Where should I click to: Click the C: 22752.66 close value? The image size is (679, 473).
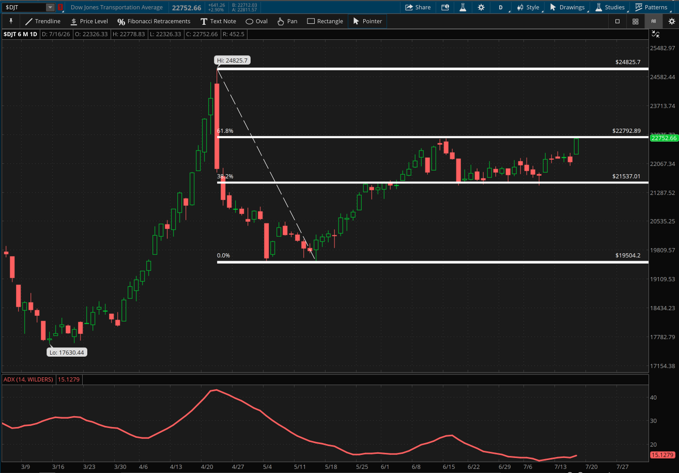(x=202, y=35)
